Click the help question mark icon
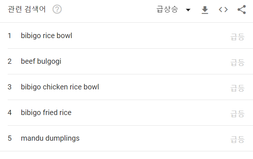Viewport: 253px width, 159px height. (57, 9)
